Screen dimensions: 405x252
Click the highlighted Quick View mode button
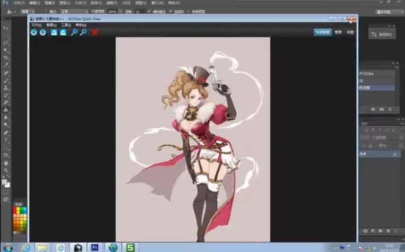tap(323, 32)
